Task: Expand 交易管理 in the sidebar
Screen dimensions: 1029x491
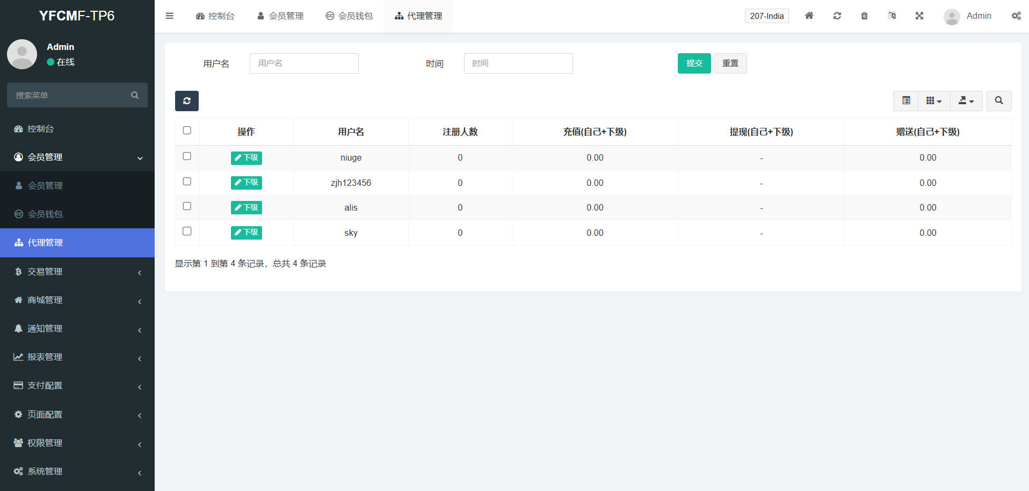Action: pos(77,272)
